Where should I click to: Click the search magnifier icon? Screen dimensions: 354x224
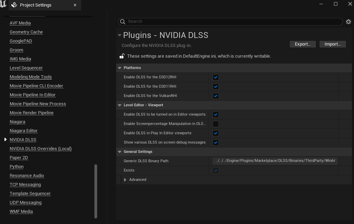[x=123, y=21]
